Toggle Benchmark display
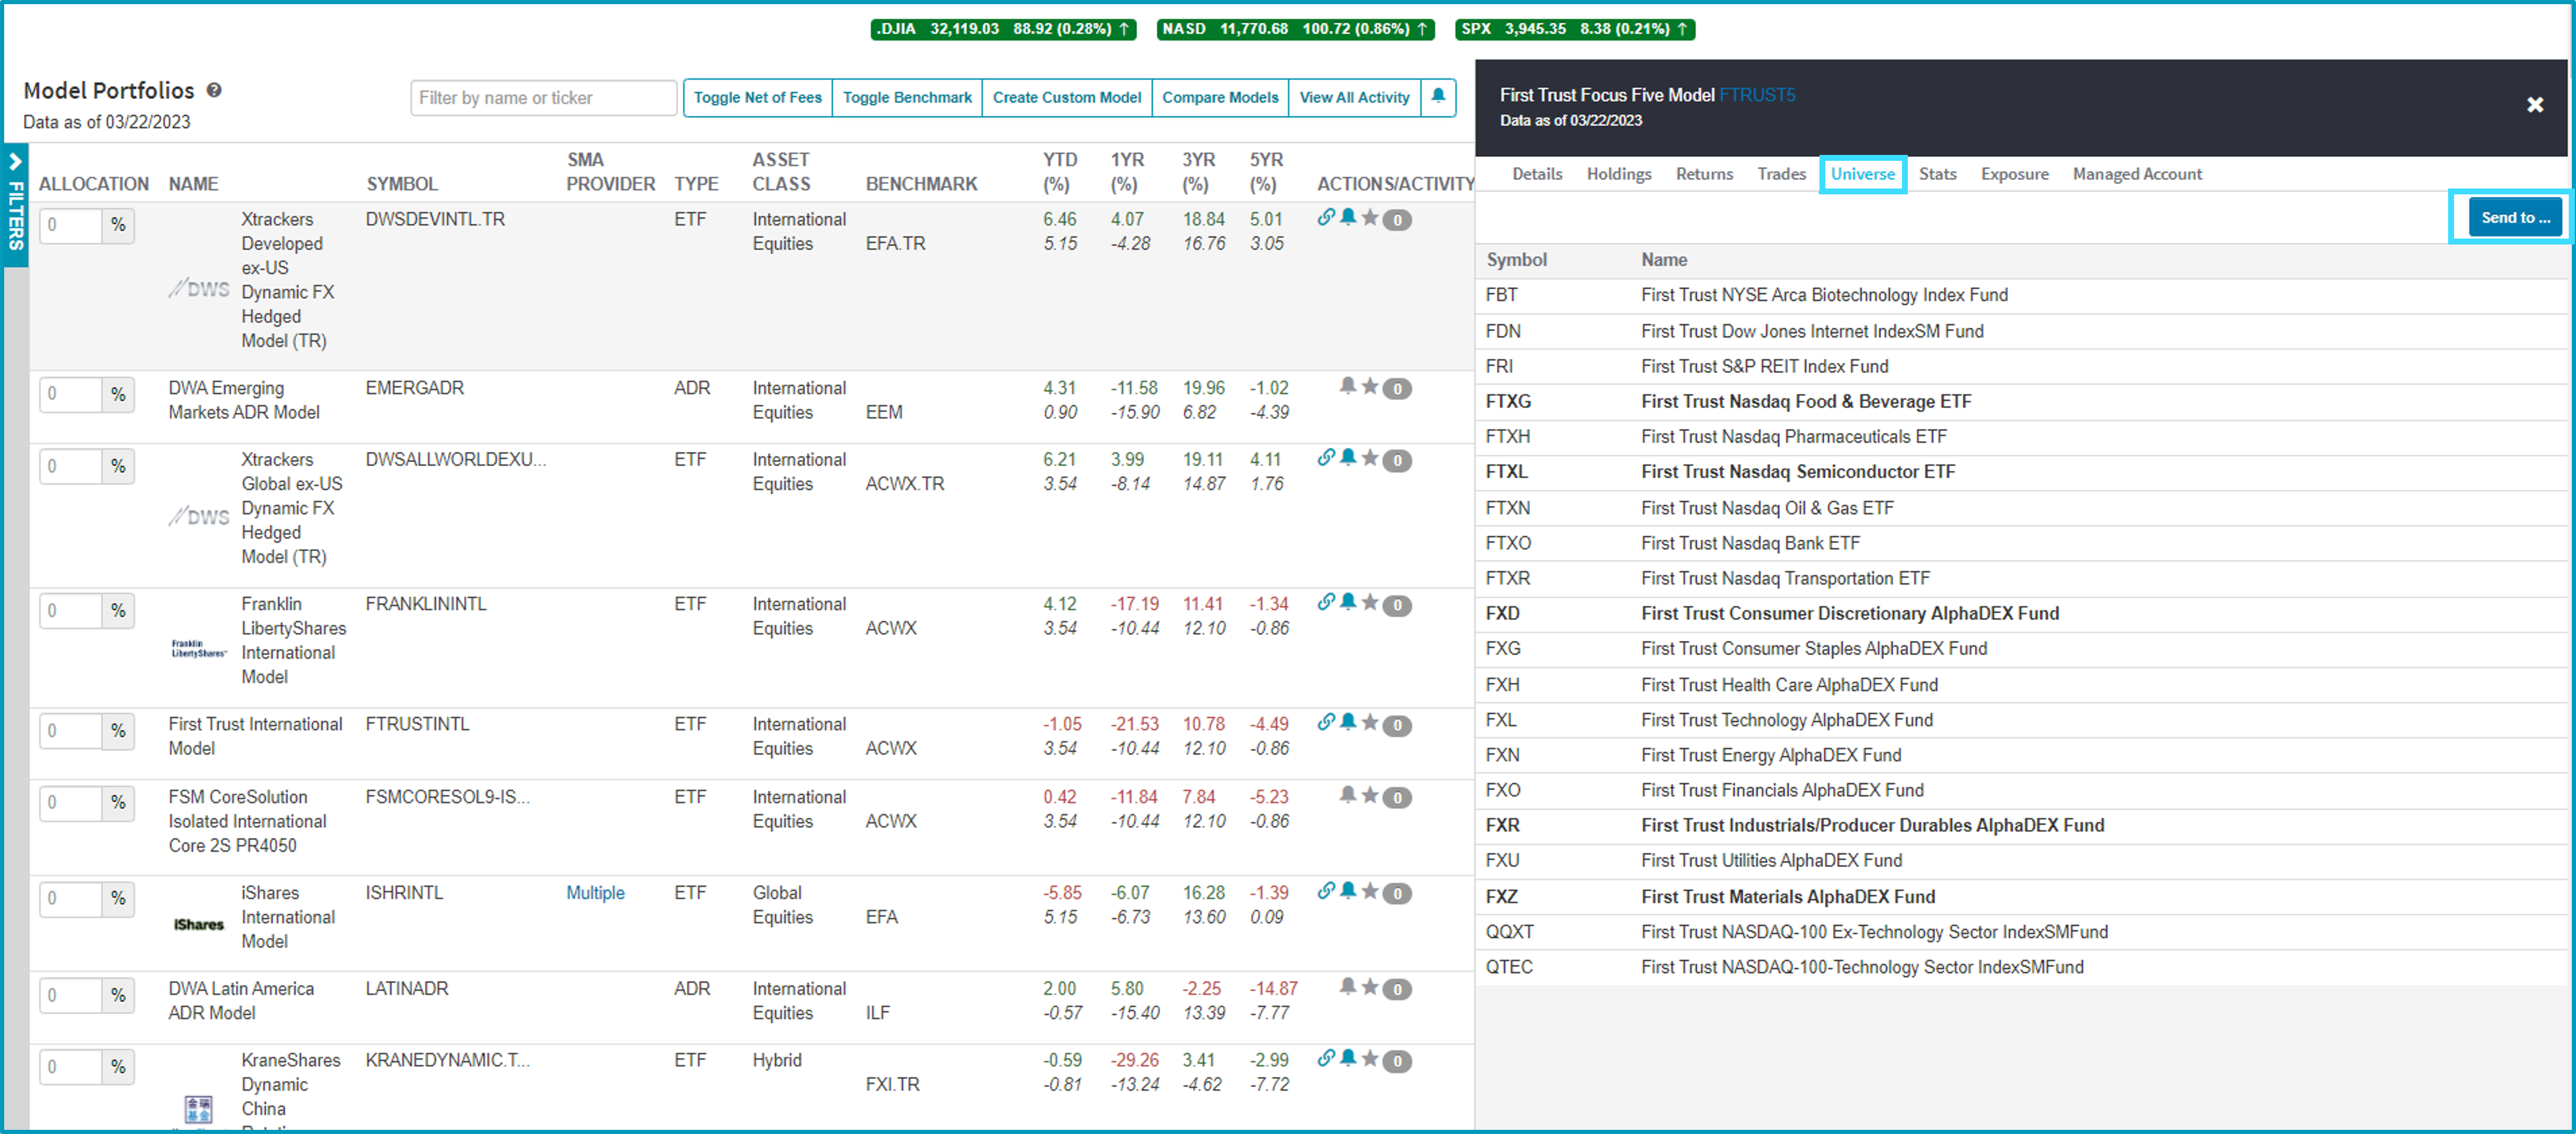Viewport: 2576px width, 1134px height. pyautogui.click(x=907, y=97)
